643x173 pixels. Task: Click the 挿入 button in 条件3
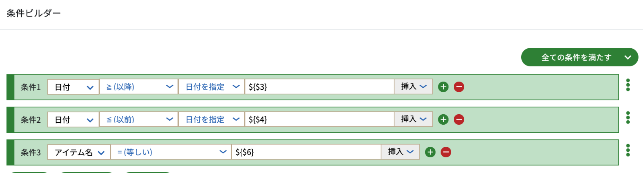point(400,152)
